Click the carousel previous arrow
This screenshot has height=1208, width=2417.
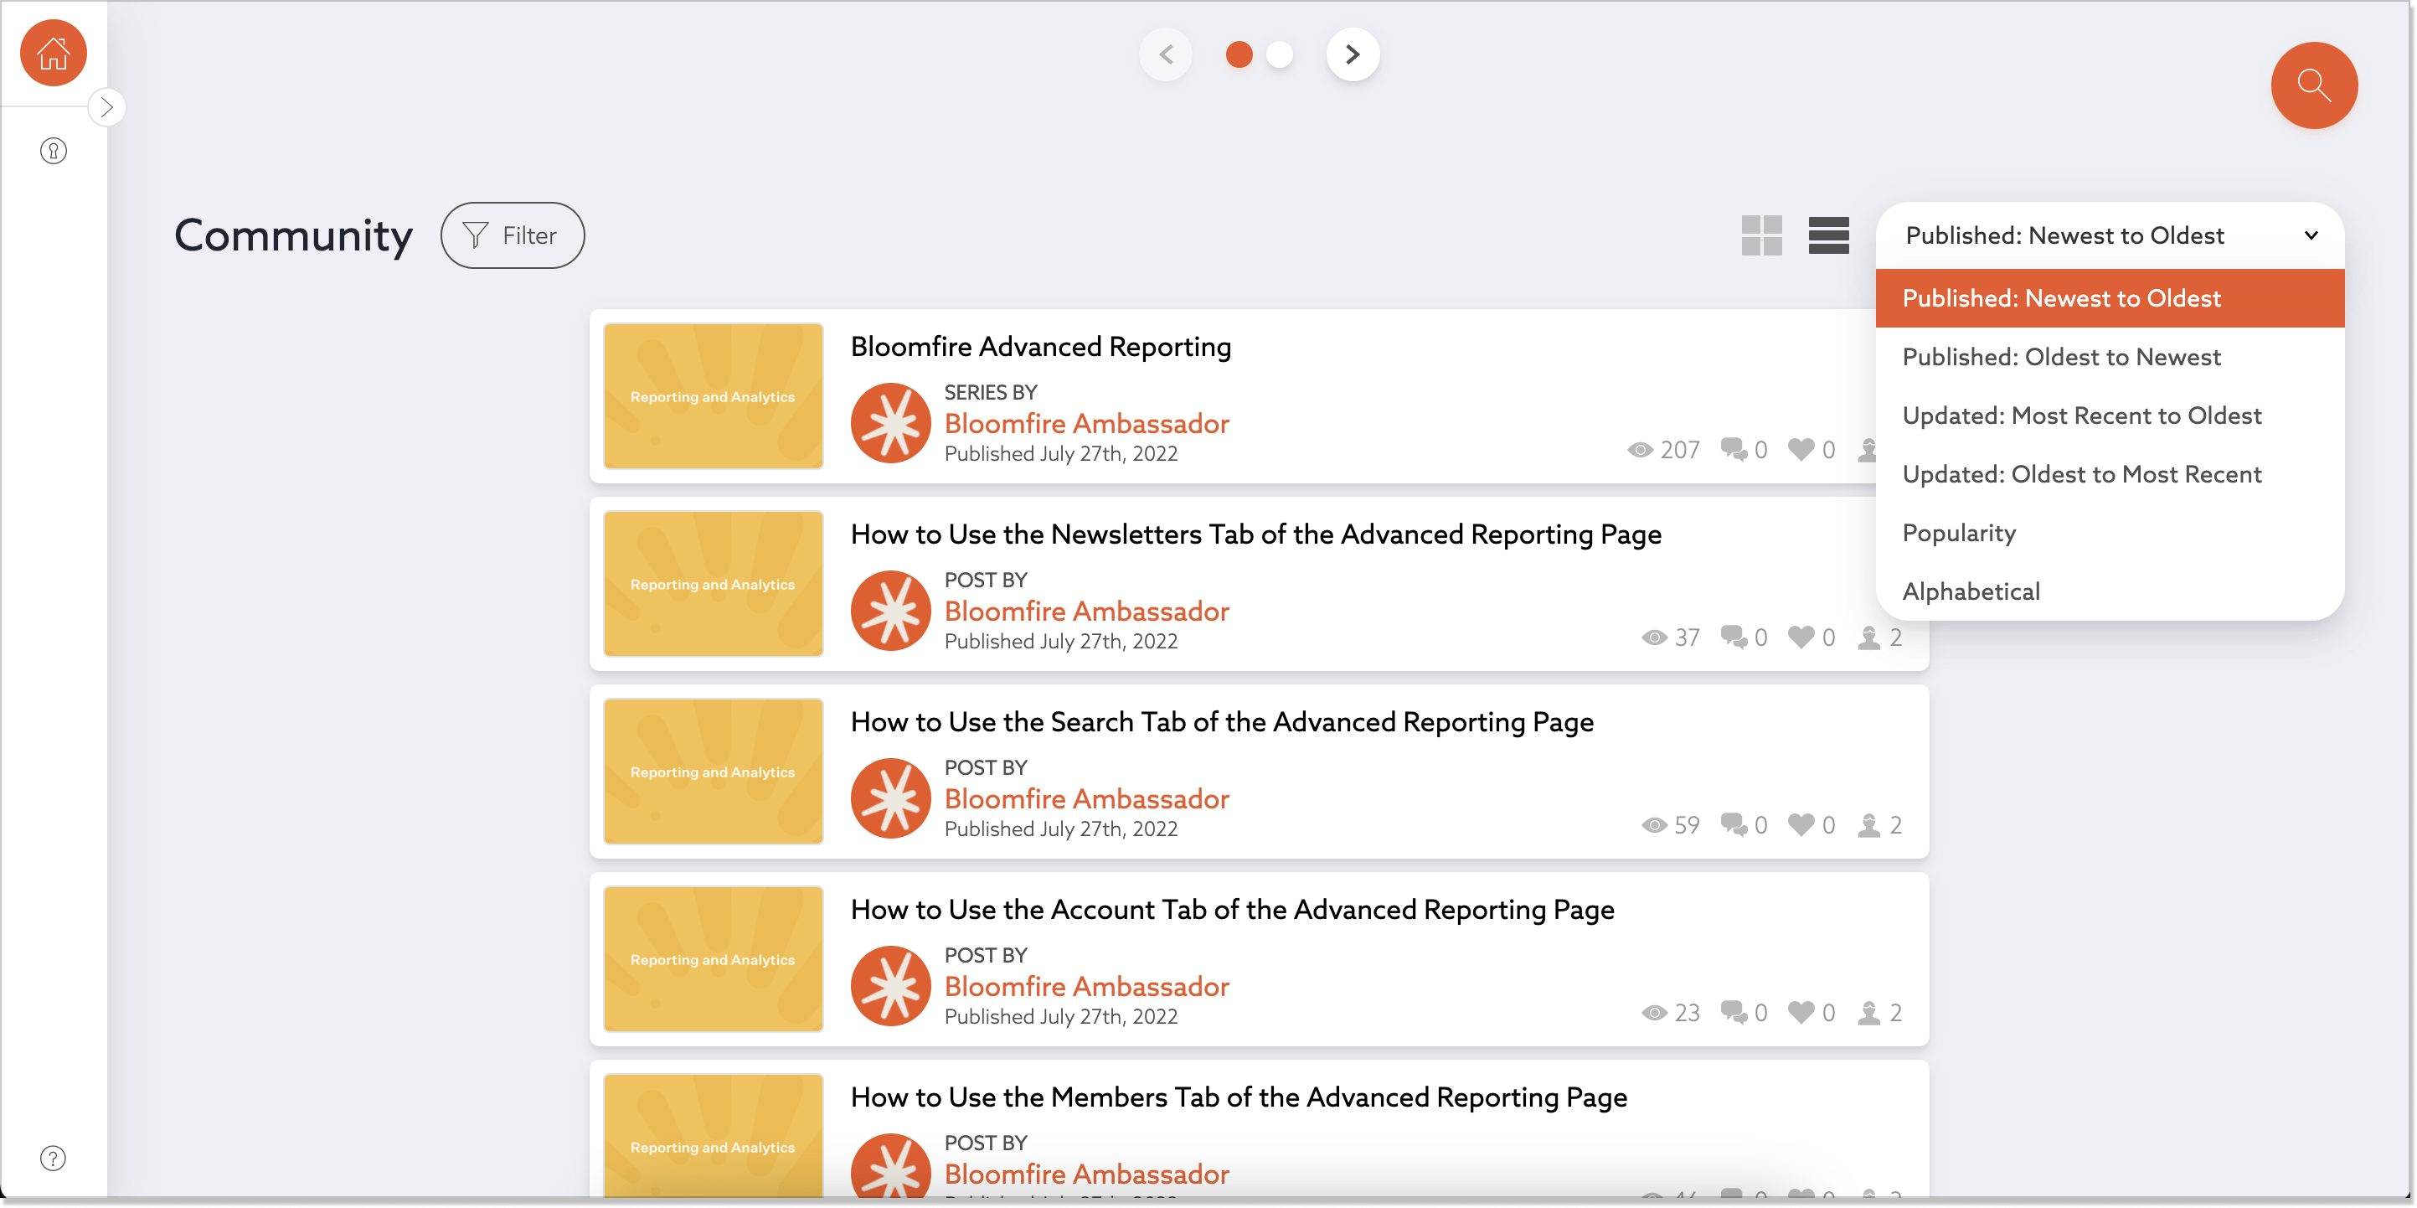point(1165,54)
